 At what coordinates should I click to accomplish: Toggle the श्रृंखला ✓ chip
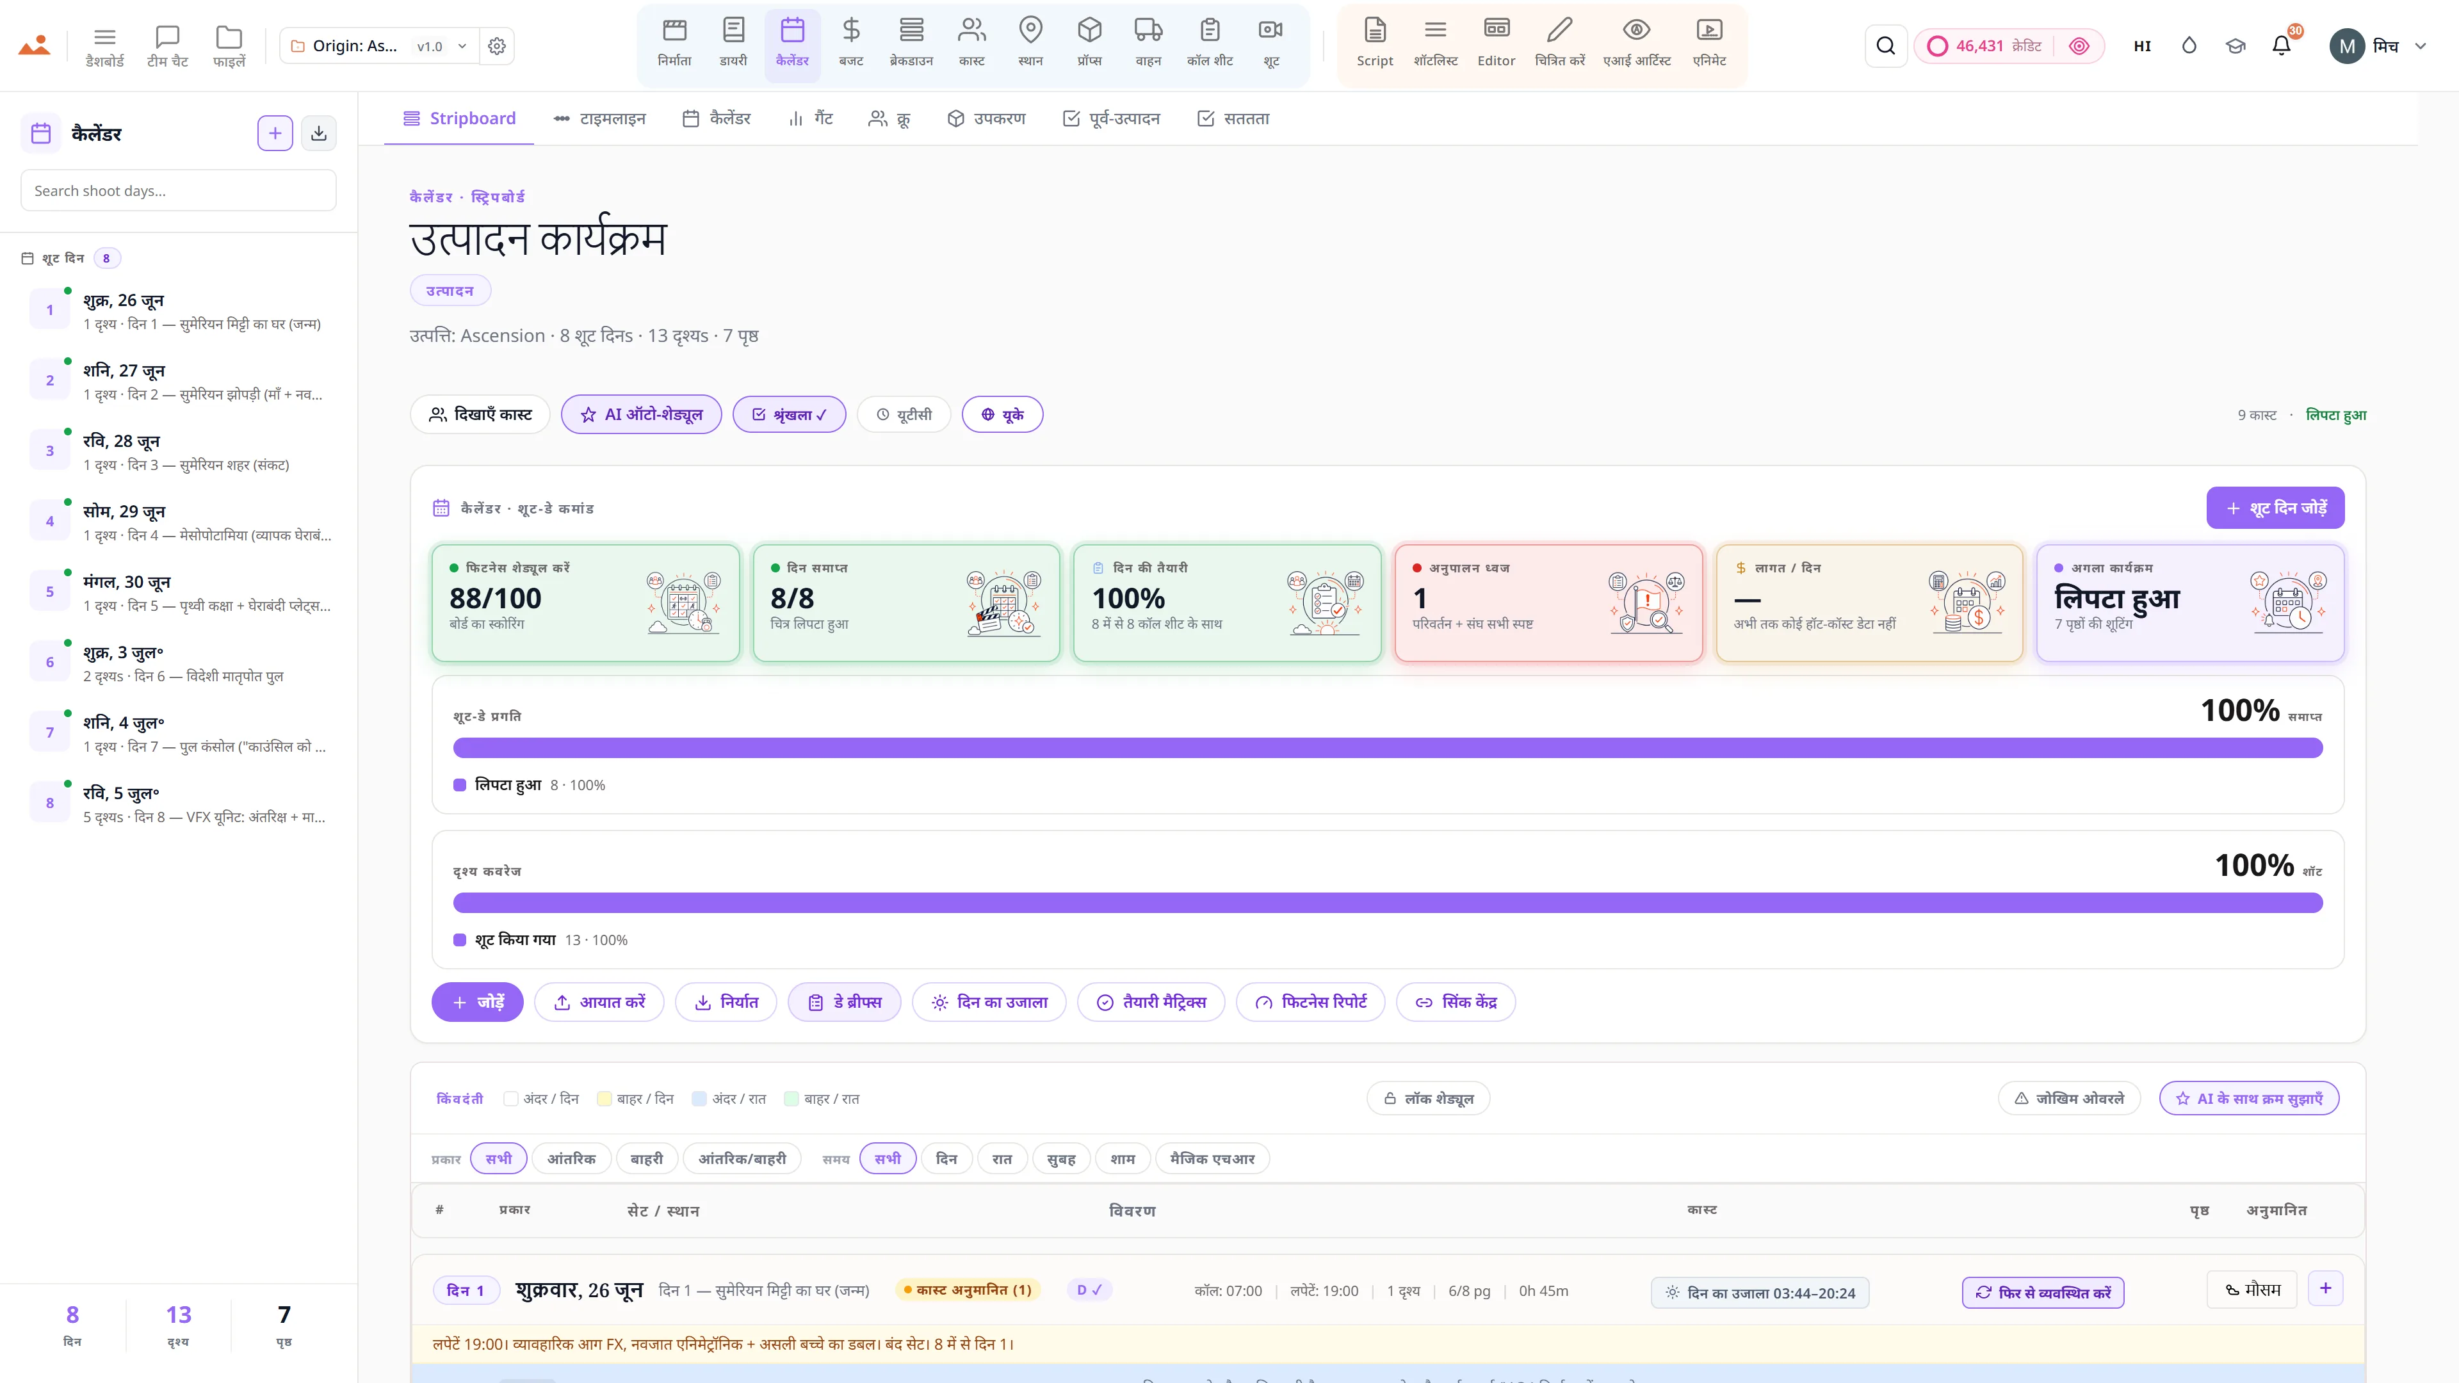coord(788,414)
